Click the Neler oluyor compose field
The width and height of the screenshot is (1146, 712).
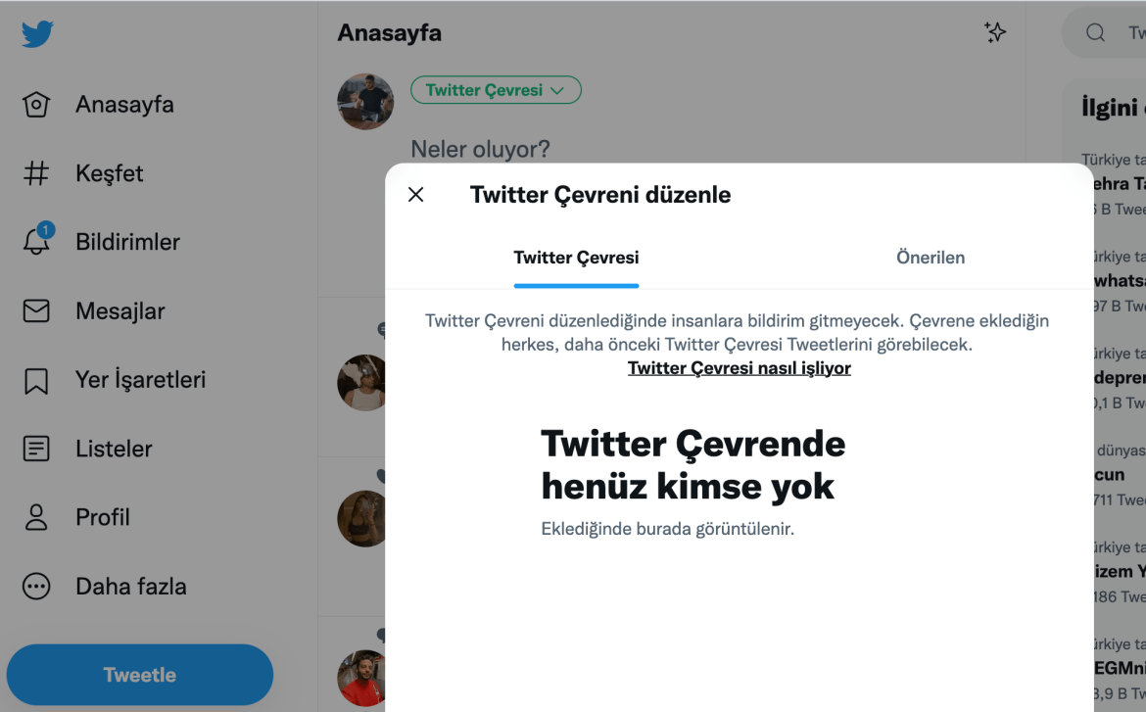[480, 149]
